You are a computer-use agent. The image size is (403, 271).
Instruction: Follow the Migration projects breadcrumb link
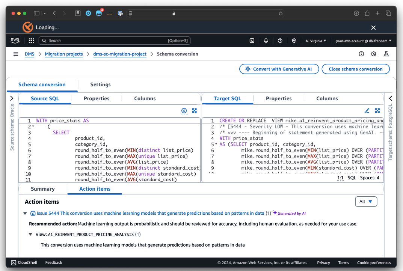point(64,54)
